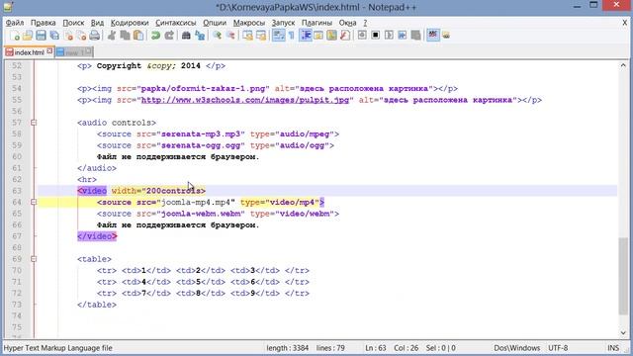Click the UTF-8 encoding status field
The height and width of the screenshot is (356, 633).
[558, 348]
